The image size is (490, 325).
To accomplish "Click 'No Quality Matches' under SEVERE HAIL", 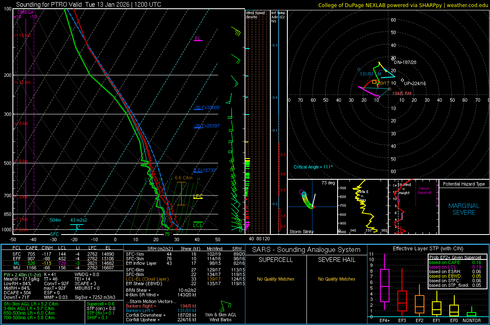I will click(x=336, y=279).
